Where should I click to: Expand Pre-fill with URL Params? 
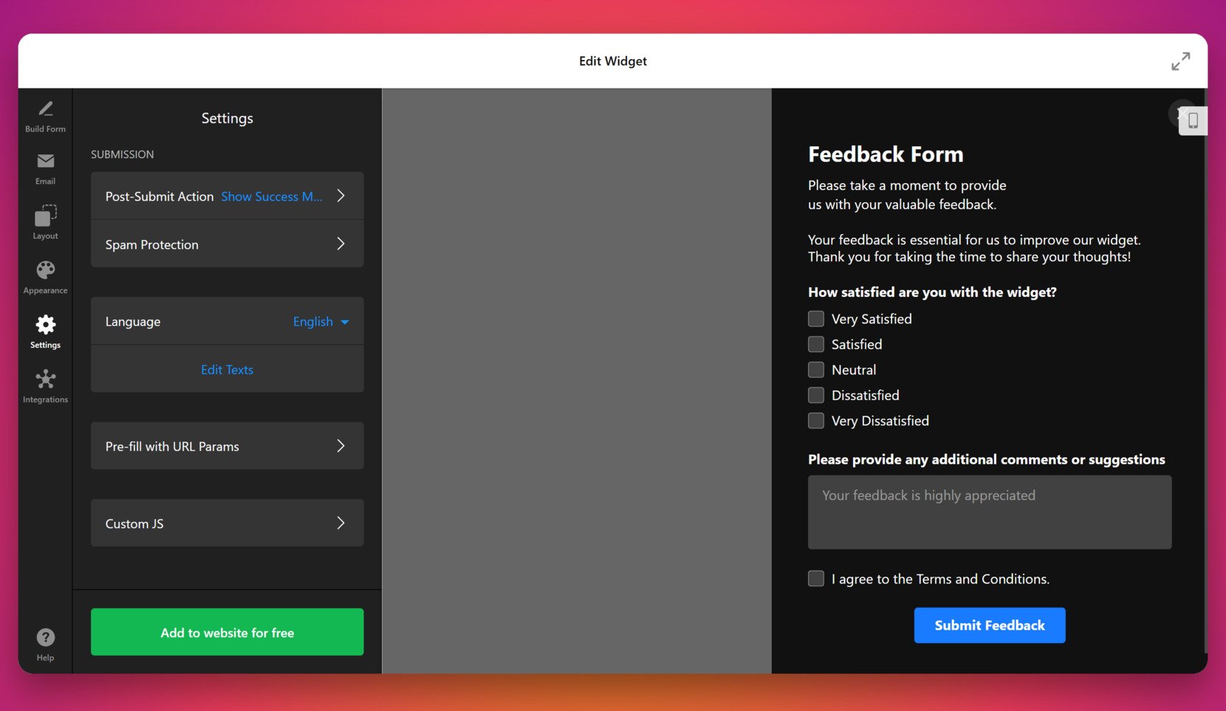coord(227,446)
